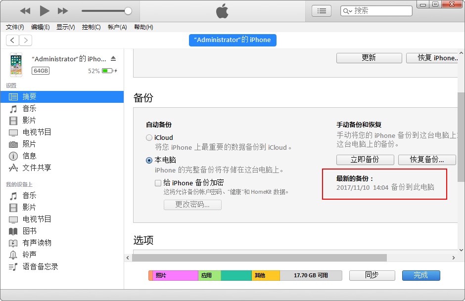
Task: Click the Fast-forward next track icon
Action: coord(63,11)
